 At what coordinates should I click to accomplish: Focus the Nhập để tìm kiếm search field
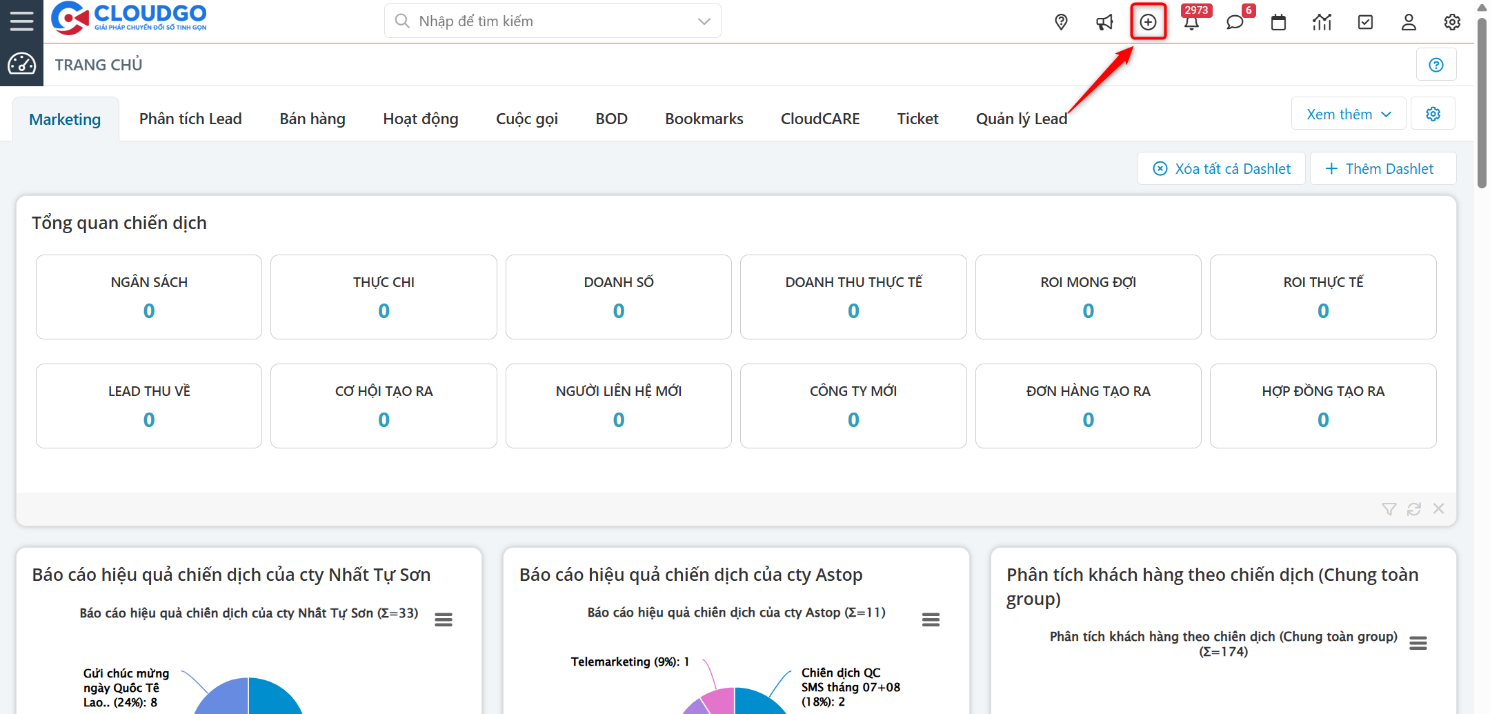coord(545,21)
